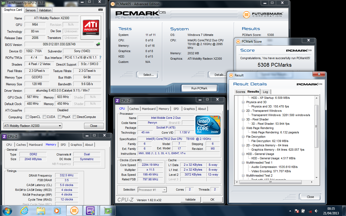Image resolution: width=346 pixels, height=216 pixels.
Task: Click the Bus Interface question mark
Action: (x=100, y=58)
